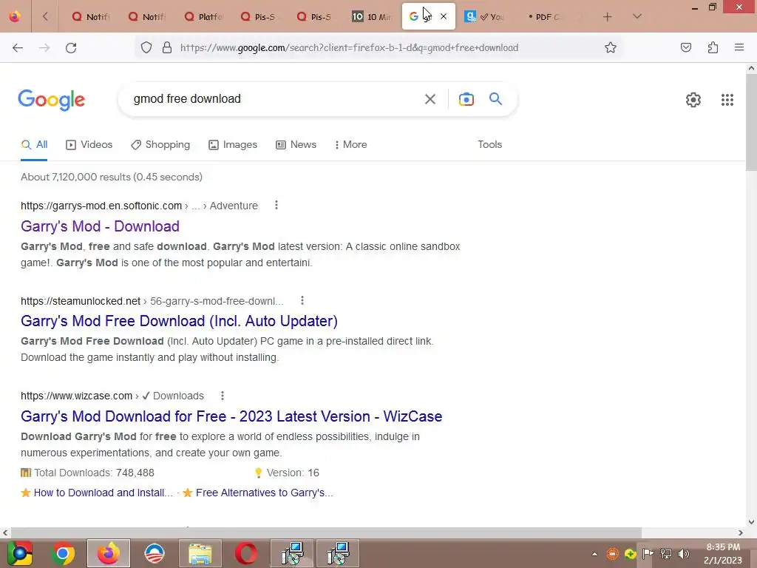The height and width of the screenshot is (568, 757).
Task: Open Garry's Mod - Download link
Action: (x=100, y=226)
